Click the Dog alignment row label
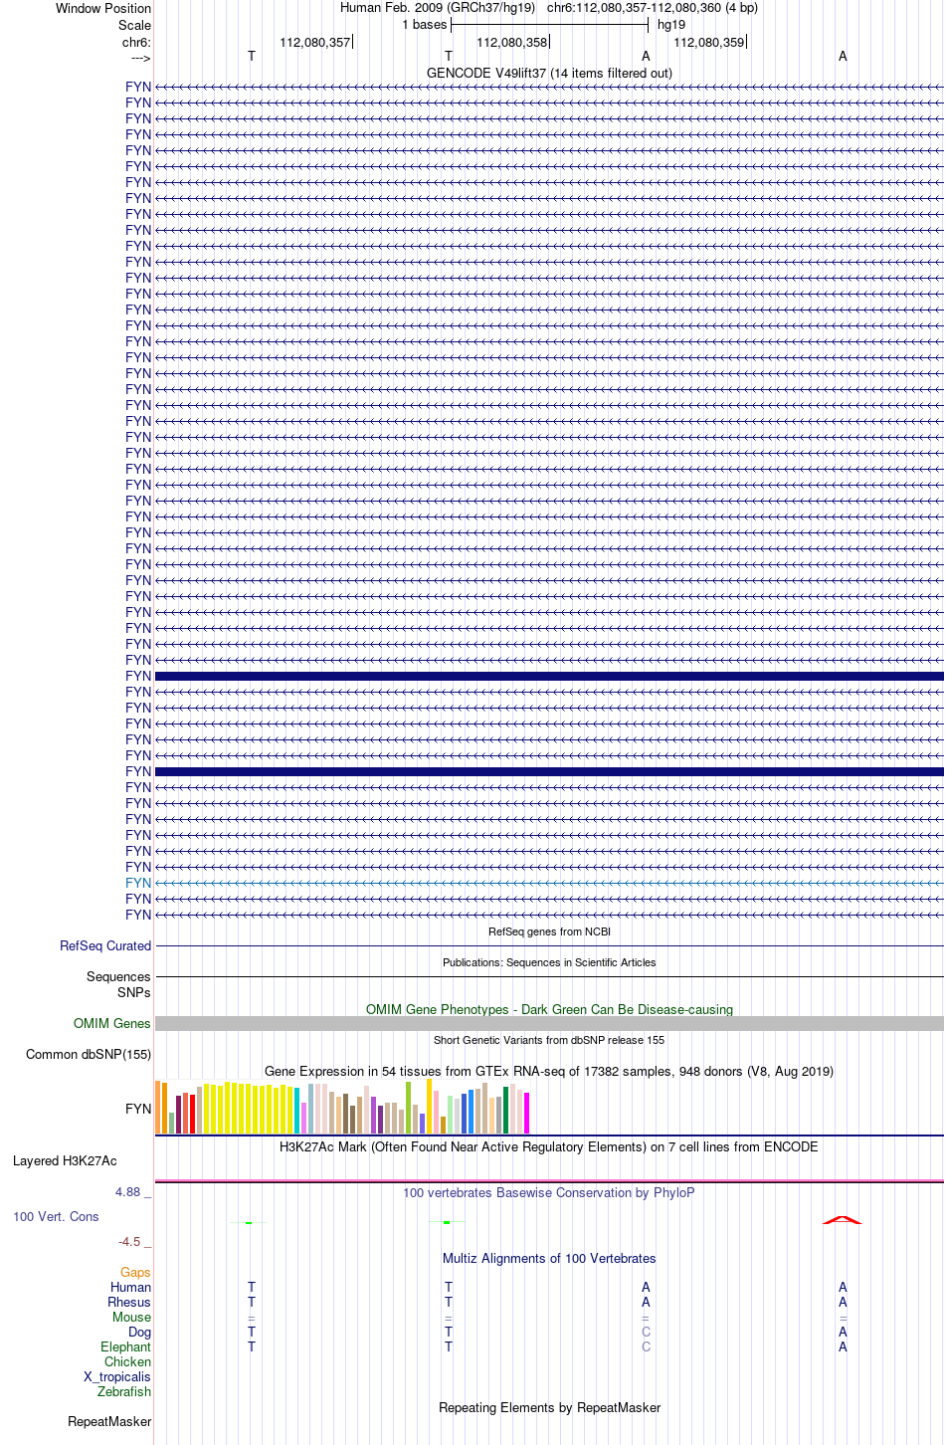This screenshot has width=945, height=1445. pyautogui.click(x=140, y=1332)
